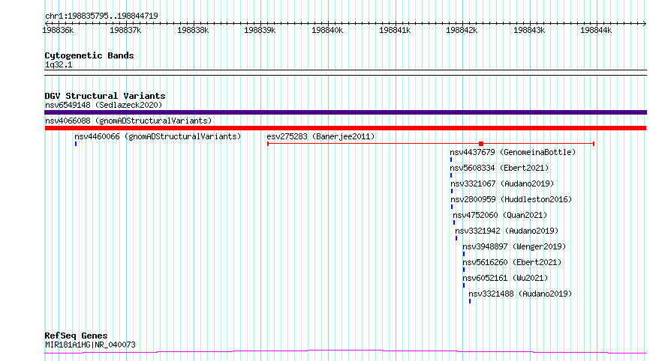Click the blue marker under nsv5608334
668x361 pixels.
[x=451, y=175]
